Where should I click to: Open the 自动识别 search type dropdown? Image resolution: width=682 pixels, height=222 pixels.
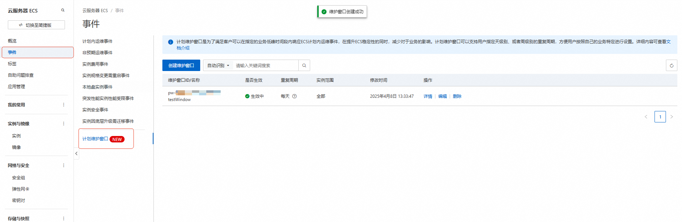pyautogui.click(x=218, y=65)
